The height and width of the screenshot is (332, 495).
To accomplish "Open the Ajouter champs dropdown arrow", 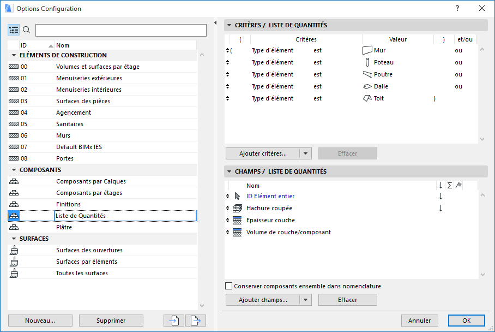I will tap(305, 300).
